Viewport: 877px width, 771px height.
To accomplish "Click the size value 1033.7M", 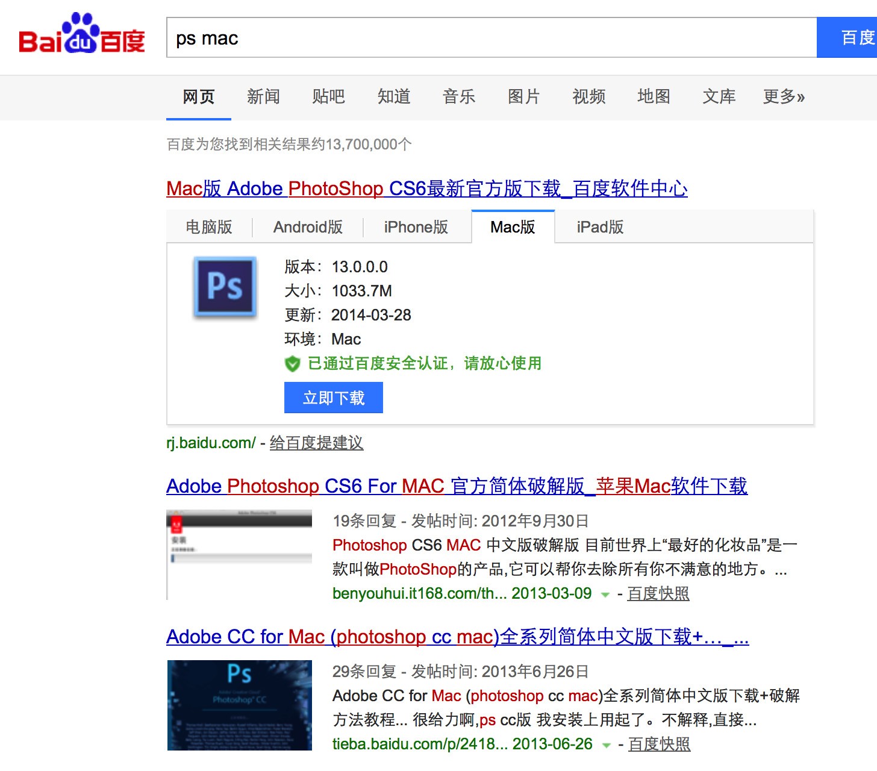I will click(x=361, y=291).
